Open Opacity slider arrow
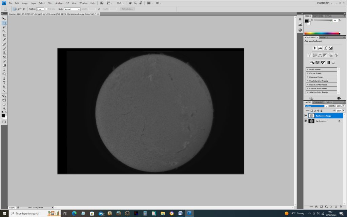Viewport: 347px width, 217px height. (x=344, y=106)
